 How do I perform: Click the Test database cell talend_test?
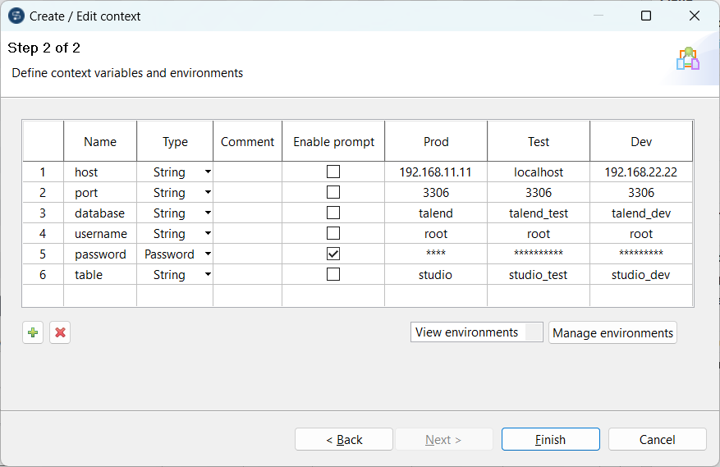coord(539,213)
